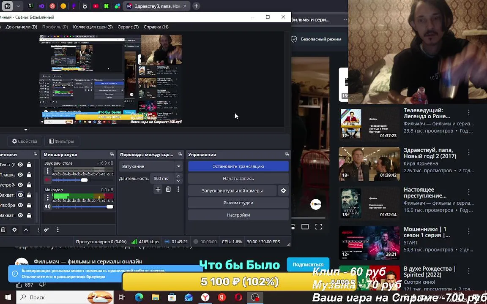Screen dimensions: 487x304
Task: Pop out the Управление dock
Action: pos(287,155)
